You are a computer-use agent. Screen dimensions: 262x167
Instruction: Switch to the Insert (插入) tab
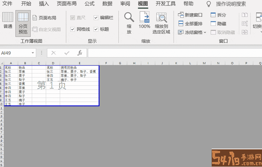[44, 4]
